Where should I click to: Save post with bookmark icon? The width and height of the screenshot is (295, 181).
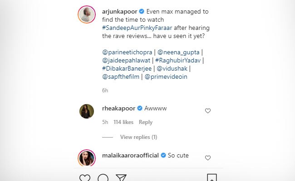coord(211,177)
